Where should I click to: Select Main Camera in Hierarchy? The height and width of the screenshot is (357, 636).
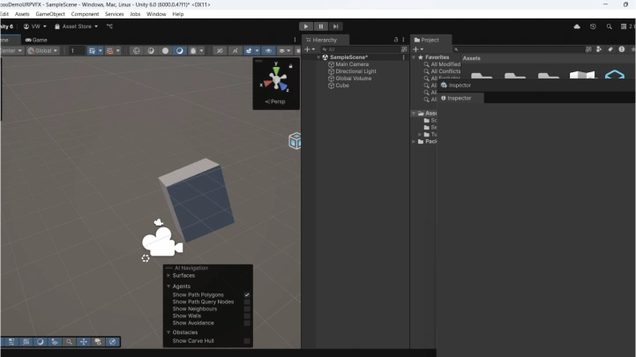coord(352,64)
